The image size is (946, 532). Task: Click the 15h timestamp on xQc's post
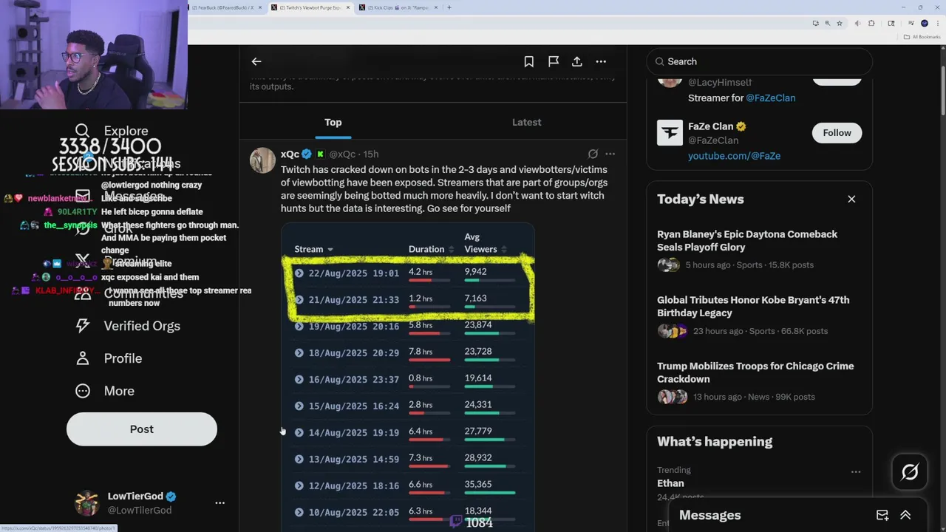tap(371, 154)
